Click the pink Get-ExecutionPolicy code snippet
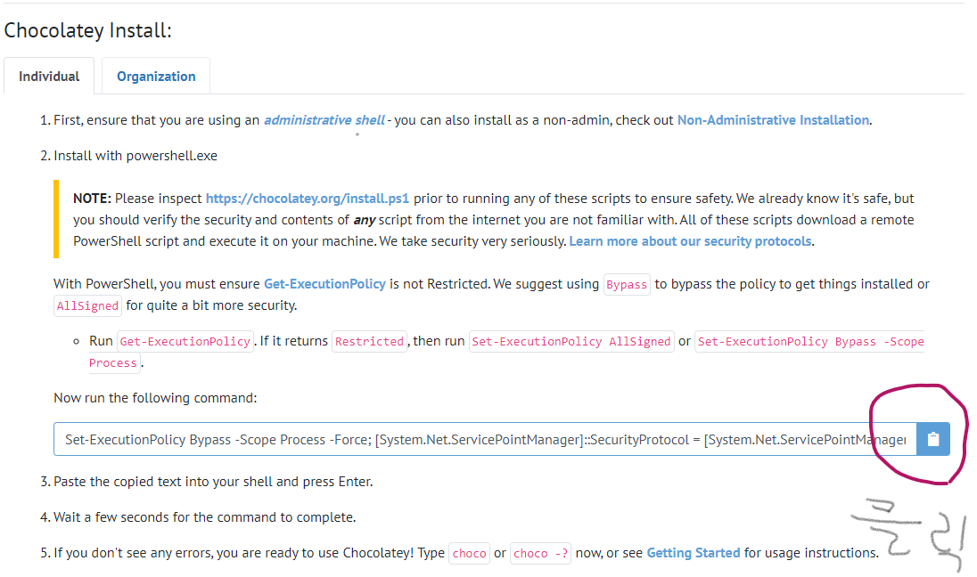977x577 pixels. (185, 341)
